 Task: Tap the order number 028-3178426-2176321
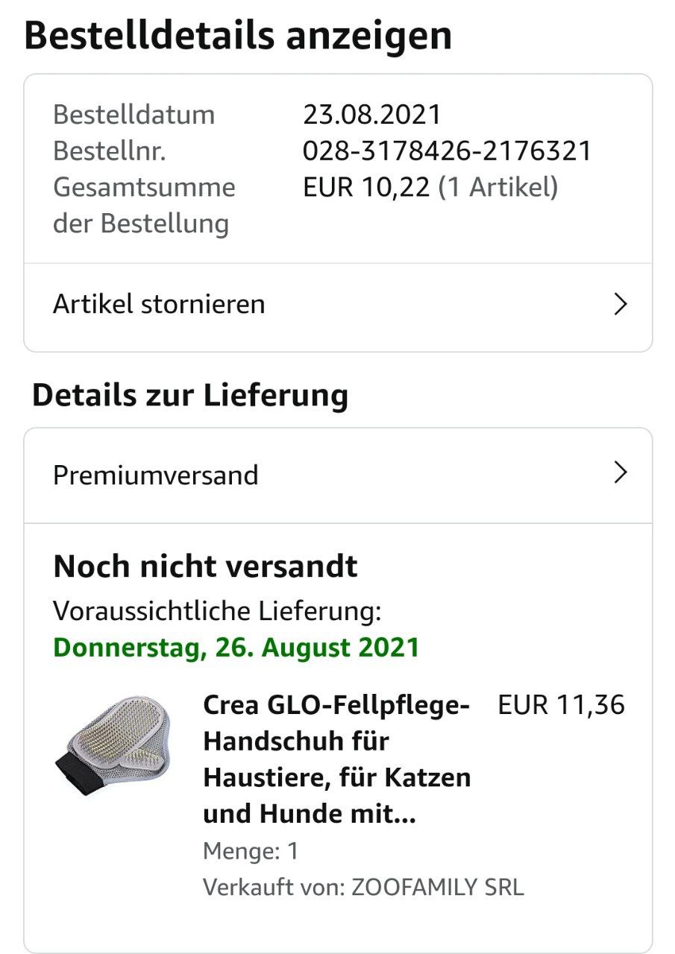[447, 151]
